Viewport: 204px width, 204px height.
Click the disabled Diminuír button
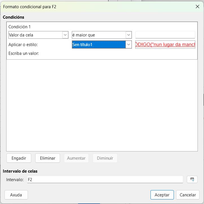(x=105, y=158)
